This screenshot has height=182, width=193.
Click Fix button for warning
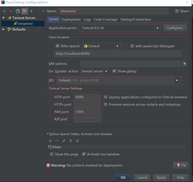(181, 165)
